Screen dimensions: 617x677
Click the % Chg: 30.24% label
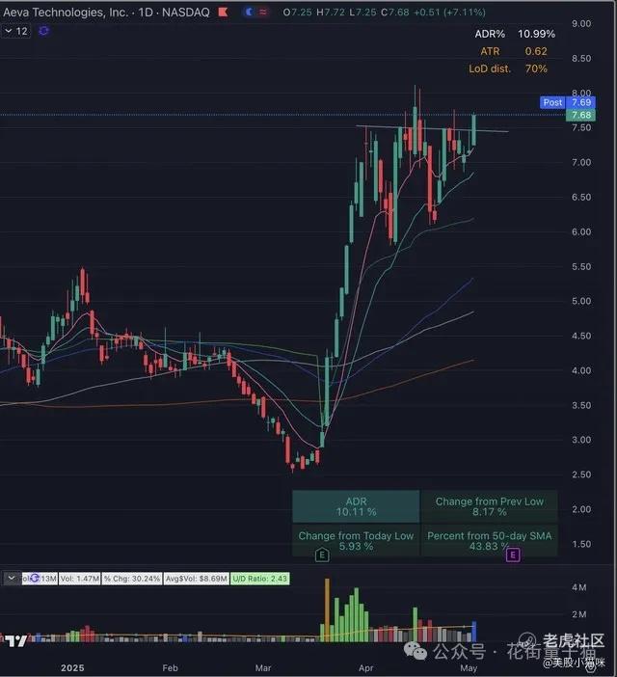(132, 579)
